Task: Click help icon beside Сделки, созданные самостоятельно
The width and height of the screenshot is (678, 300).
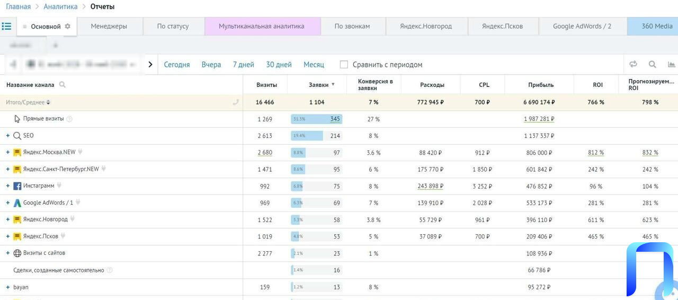Action: pos(110,270)
